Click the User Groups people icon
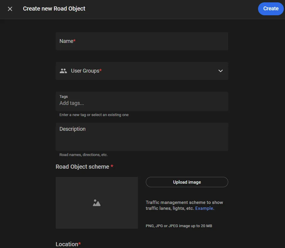The image size is (285, 248). [x=63, y=71]
